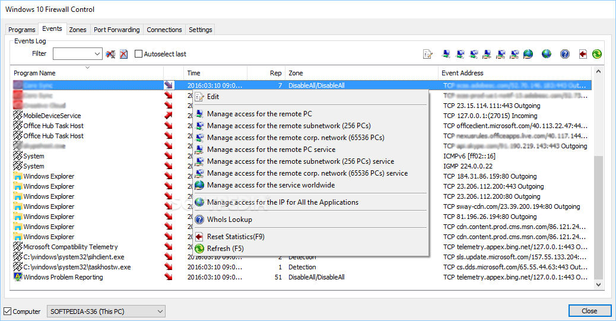
Task: Sort by the Program Name column header
Action: pos(87,73)
